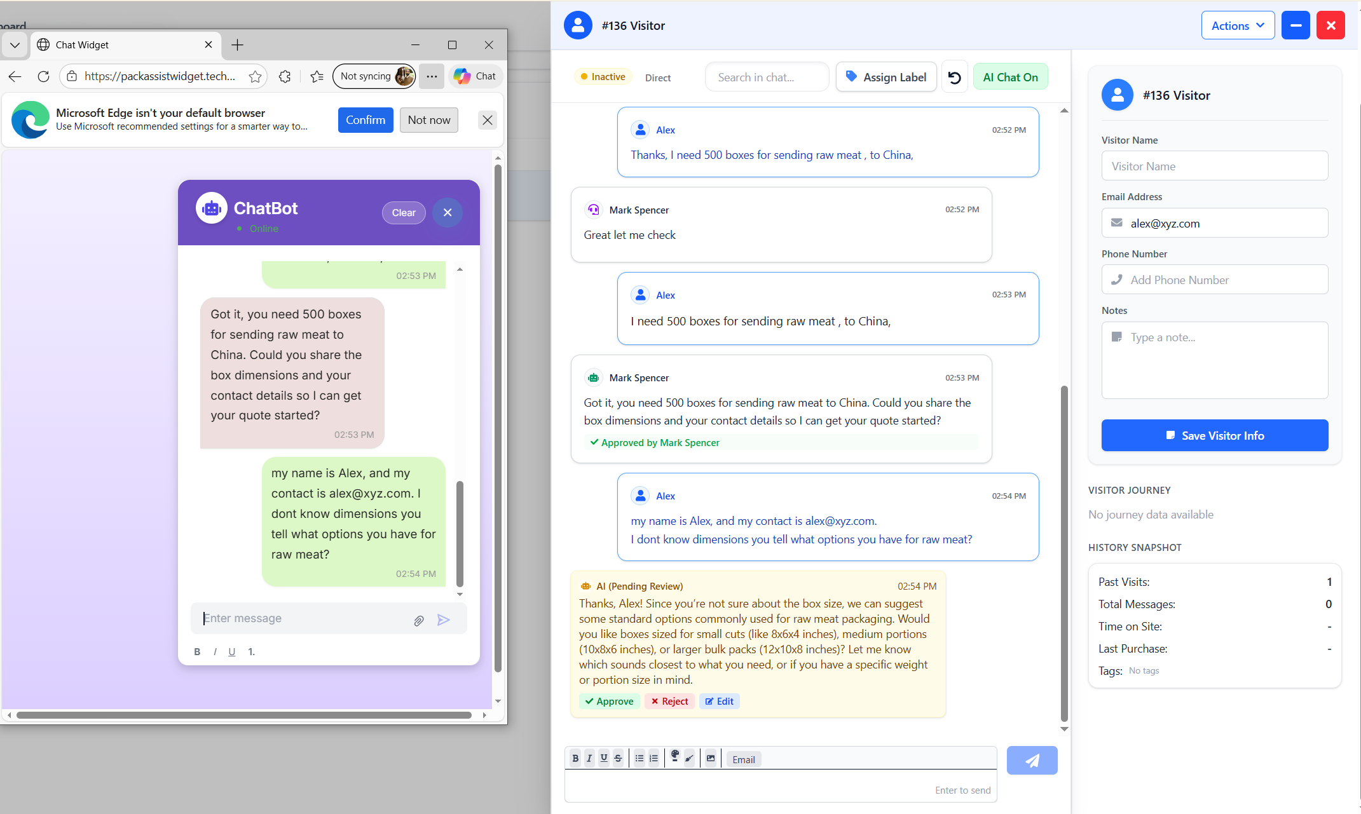
Task: Click the paper-plane send button in agent panel
Action: pyautogui.click(x=1032, y=760)
